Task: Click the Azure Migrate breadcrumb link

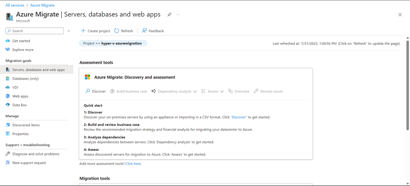Action: pyautogui.click(x=42, y=5)
